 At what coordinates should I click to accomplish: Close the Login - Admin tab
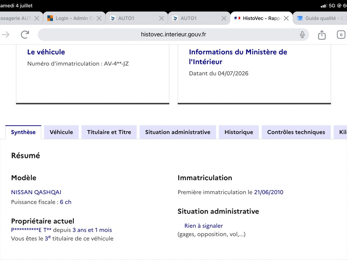pos(99,18)
